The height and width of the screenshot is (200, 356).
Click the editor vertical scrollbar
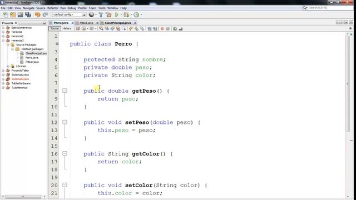[x=348, y=84]
